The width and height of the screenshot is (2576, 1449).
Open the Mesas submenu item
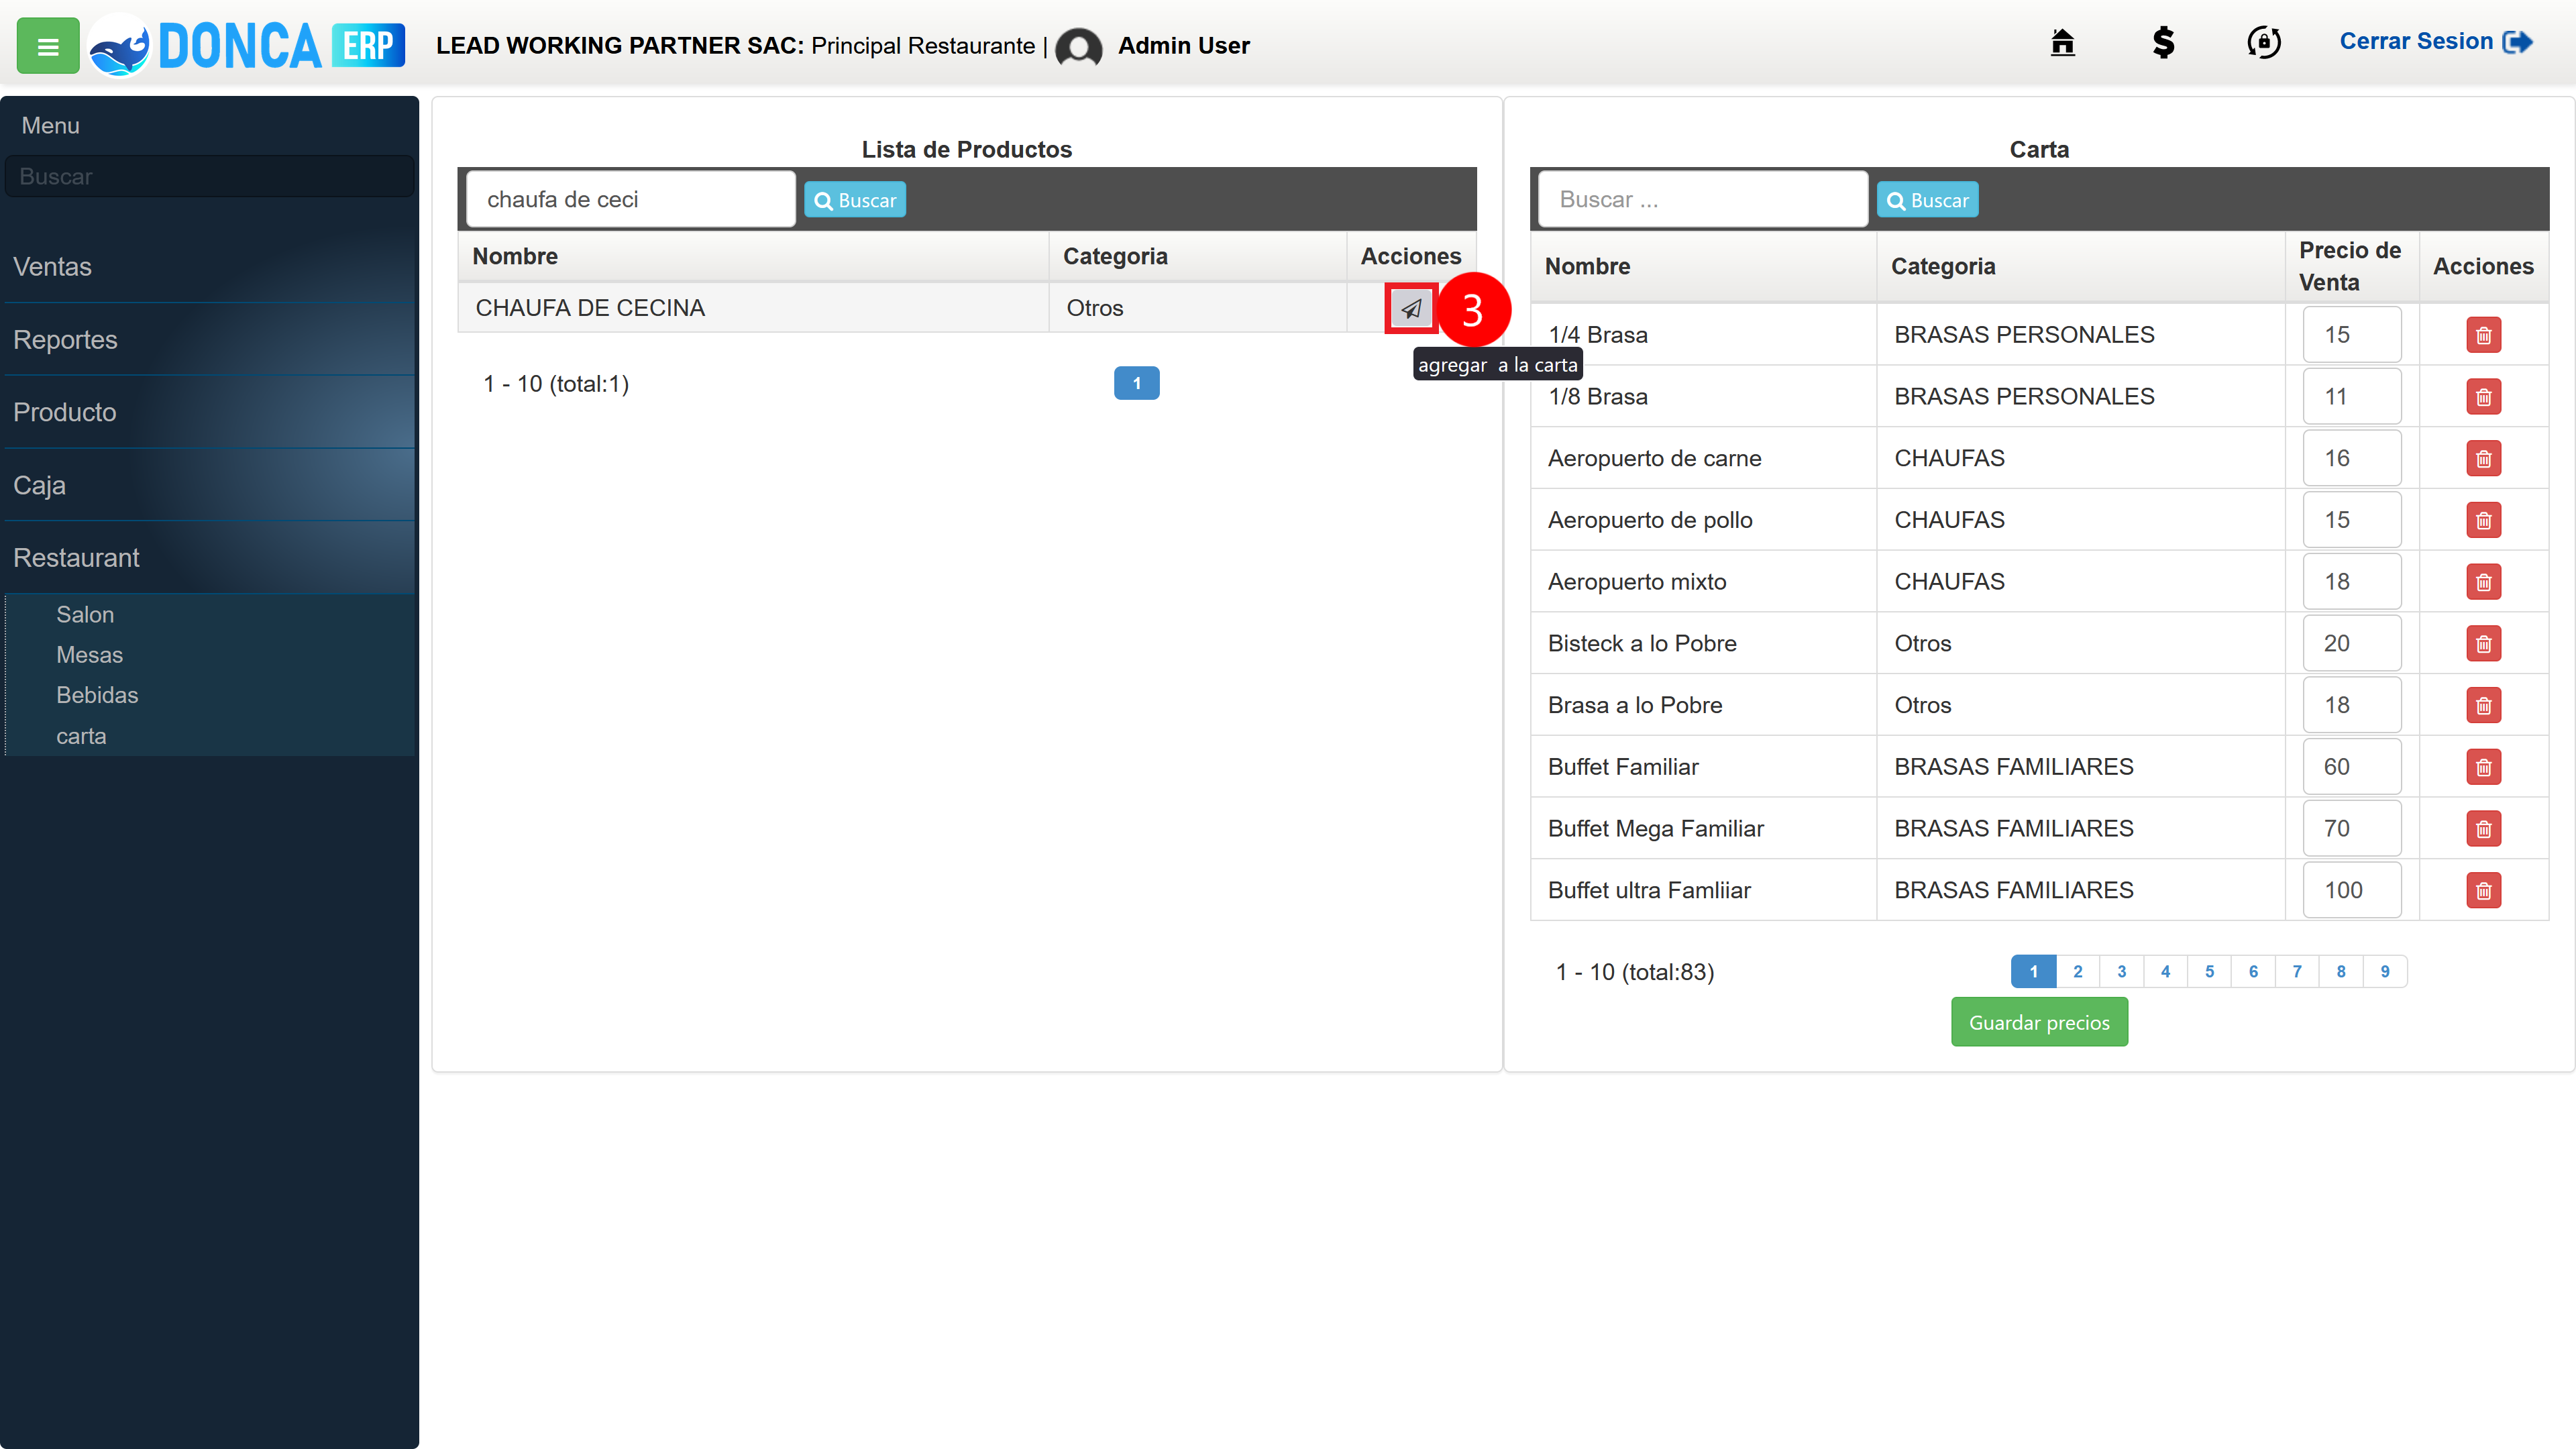tap(89, 655)
